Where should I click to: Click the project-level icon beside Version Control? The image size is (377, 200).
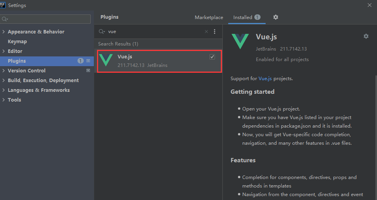(x=88, y=70)
